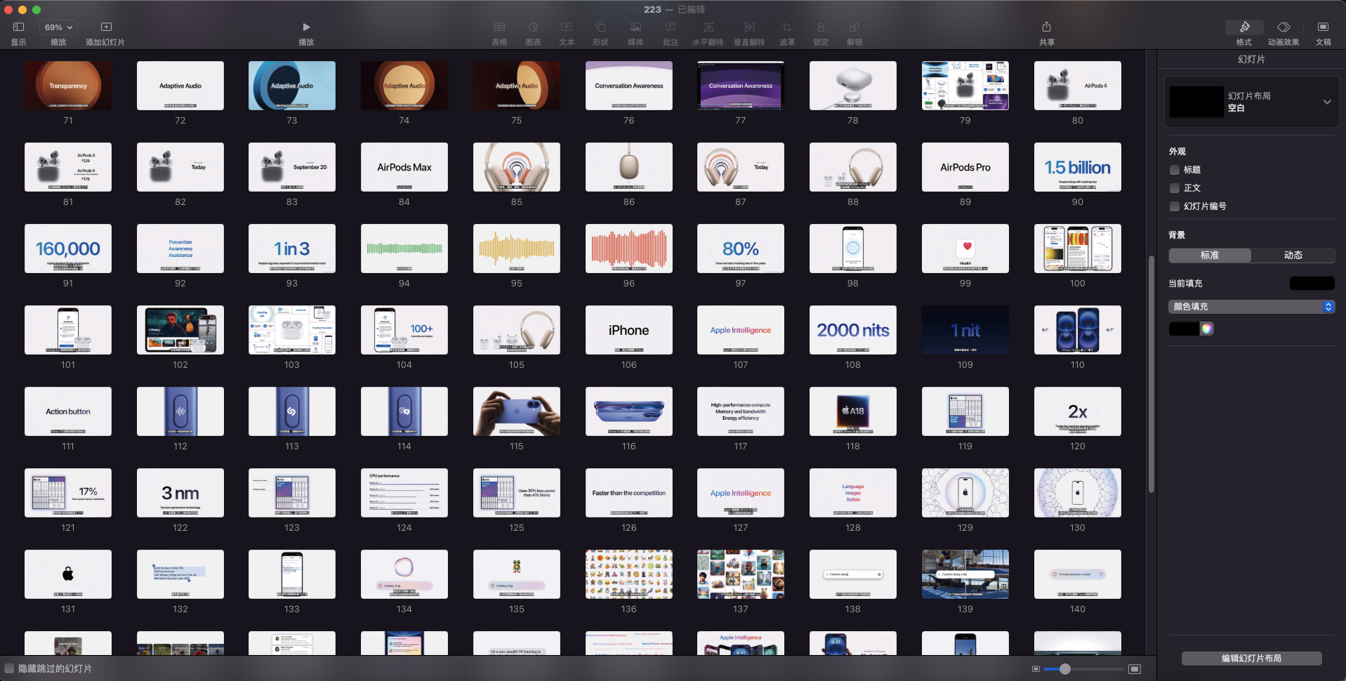
Task: Select slide 84 AirPods Max thumbnail
Action: (404, 167)
